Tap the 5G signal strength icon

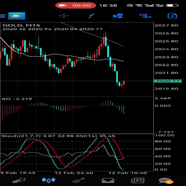(x=149, y=5)
